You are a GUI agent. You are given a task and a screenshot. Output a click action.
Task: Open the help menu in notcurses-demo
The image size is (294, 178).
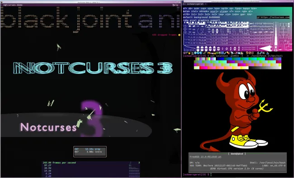click(x=175, y=5)
